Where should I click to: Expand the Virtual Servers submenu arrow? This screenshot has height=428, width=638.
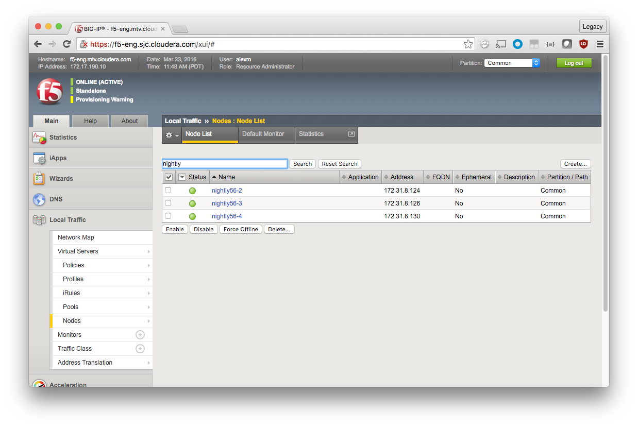[149, 251]
